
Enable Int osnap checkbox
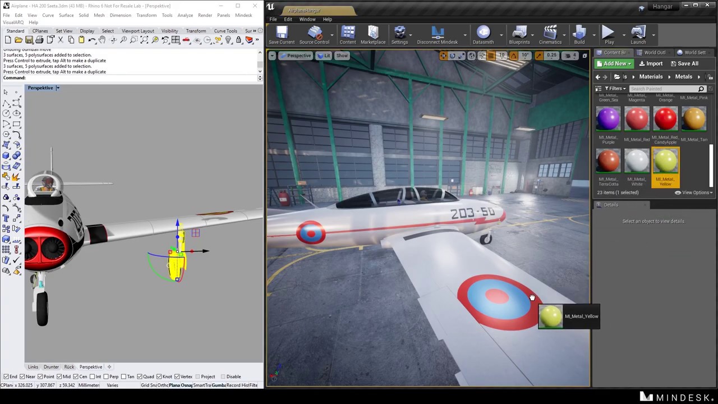click(92, 377)
